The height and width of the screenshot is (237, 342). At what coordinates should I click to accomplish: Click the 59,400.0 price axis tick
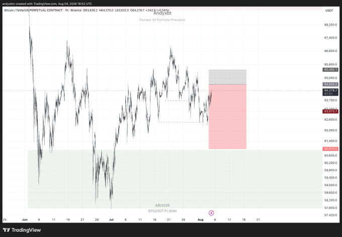[330, 178]
